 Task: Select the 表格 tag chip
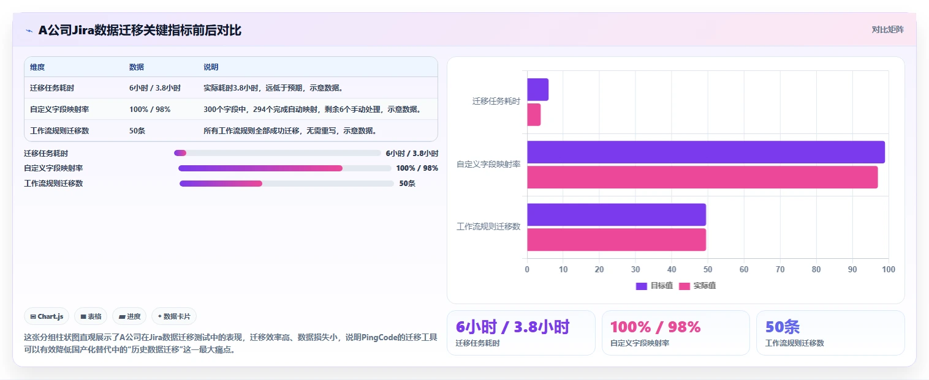91,316
